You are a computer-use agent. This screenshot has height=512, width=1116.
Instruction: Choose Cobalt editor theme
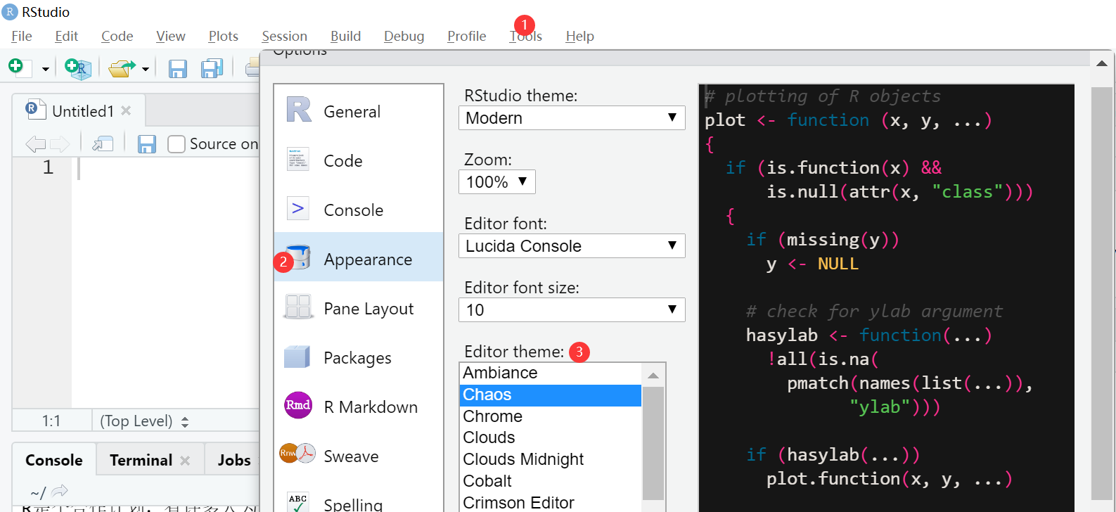click(x=551, y=481)
